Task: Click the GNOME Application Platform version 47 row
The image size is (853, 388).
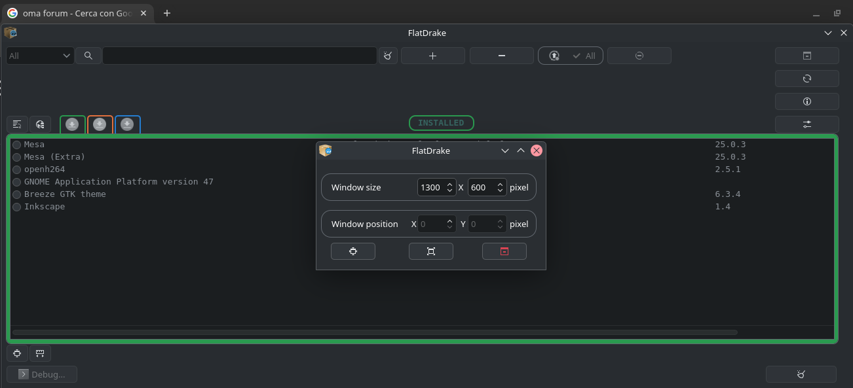Action: tap(119, 182)
